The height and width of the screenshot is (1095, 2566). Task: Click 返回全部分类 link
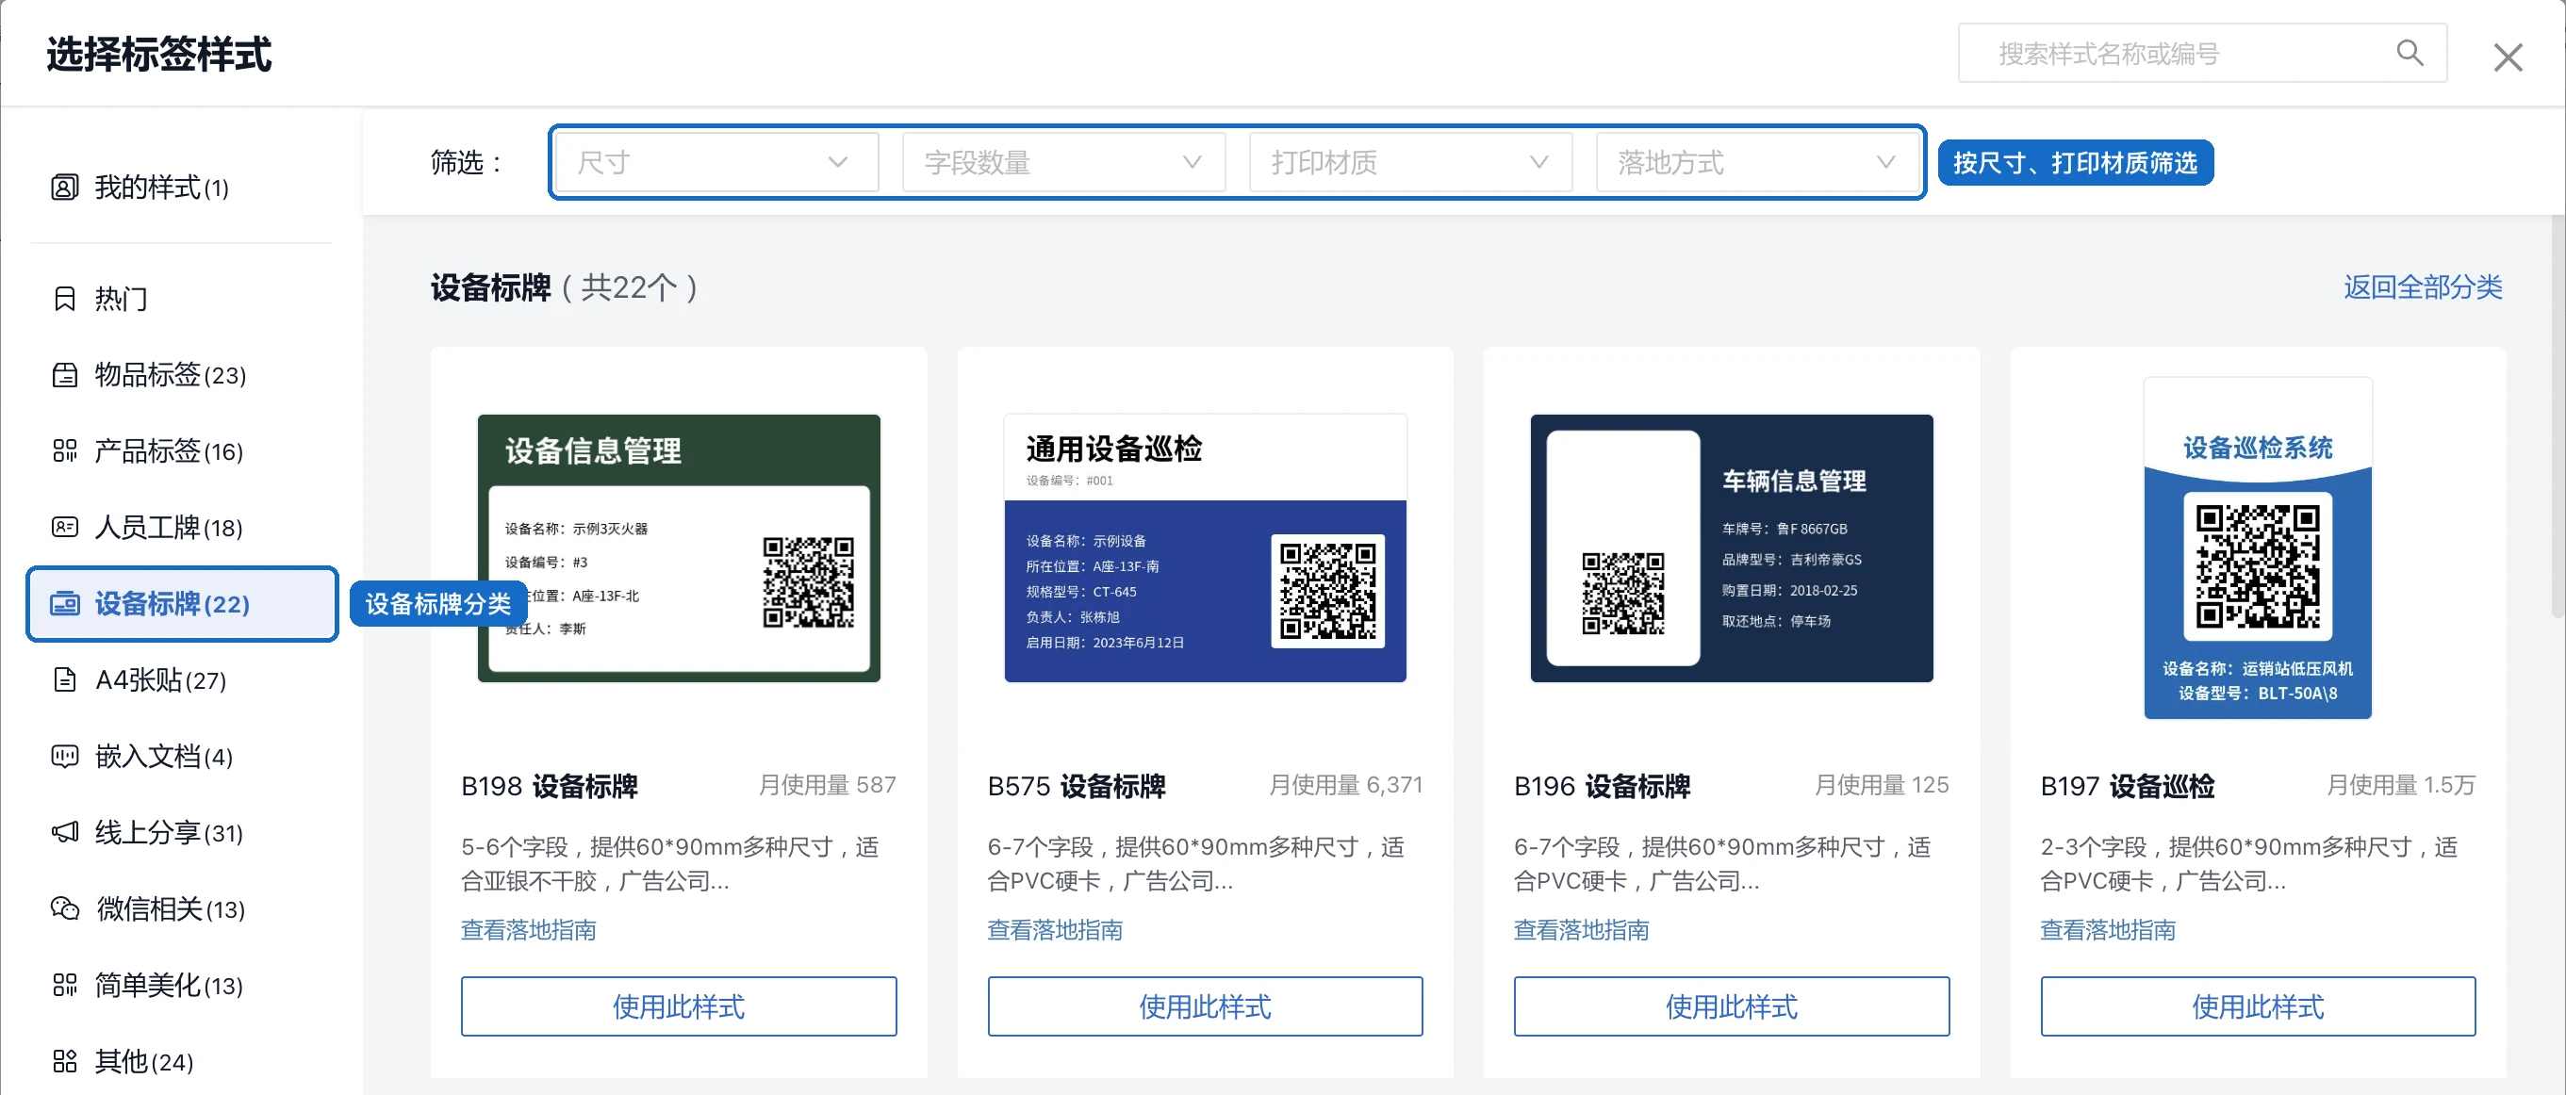pyautogui.click(x=2423, y=287)
